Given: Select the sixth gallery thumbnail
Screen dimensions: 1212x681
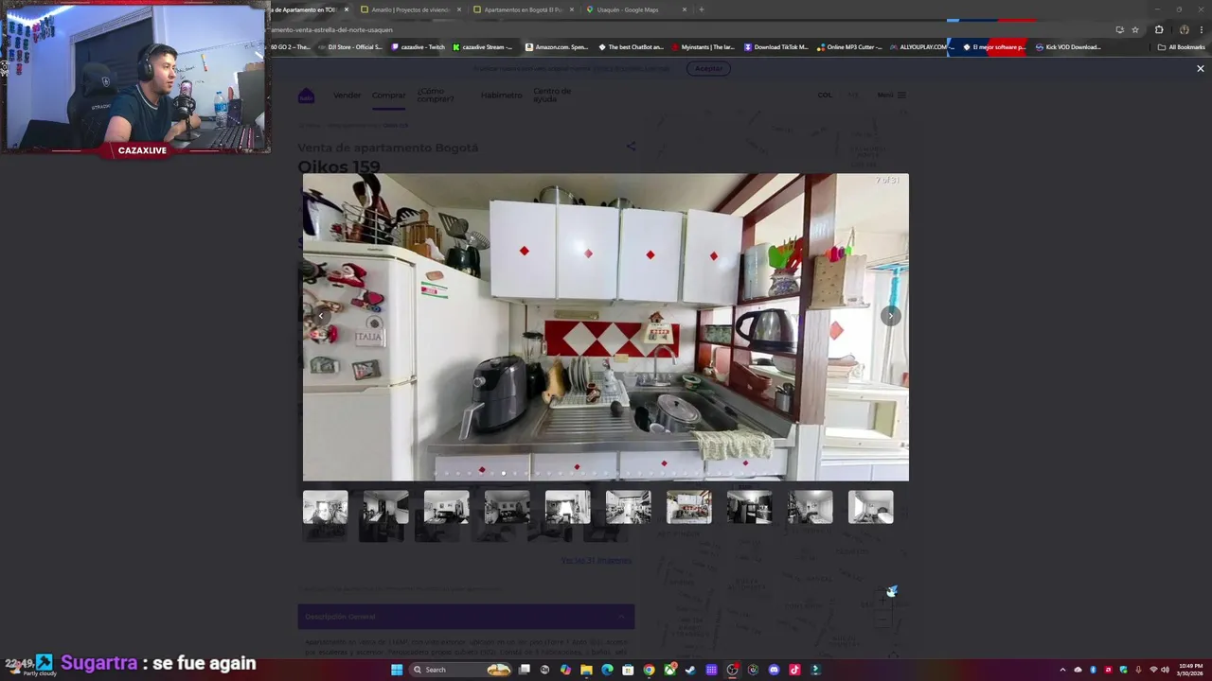Looking at the screenshot, I should (628, 507).
